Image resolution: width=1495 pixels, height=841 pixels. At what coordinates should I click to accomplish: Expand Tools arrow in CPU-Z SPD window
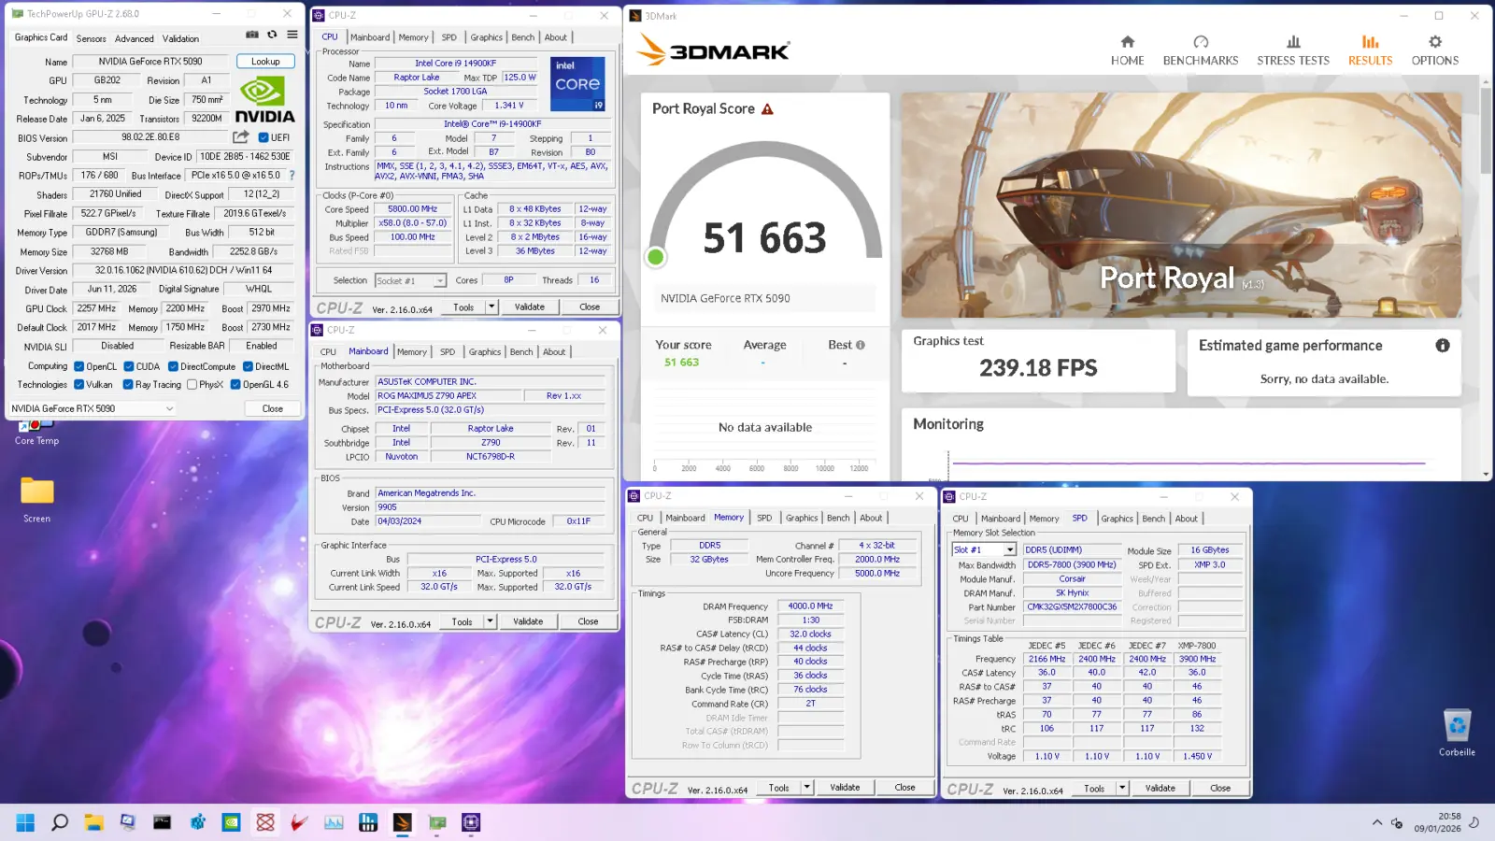point(1122,788)
